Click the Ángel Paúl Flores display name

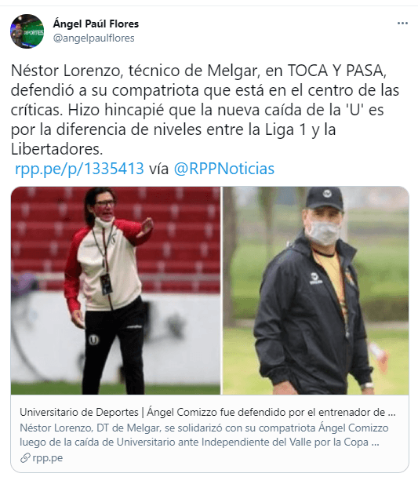point(96,24)
